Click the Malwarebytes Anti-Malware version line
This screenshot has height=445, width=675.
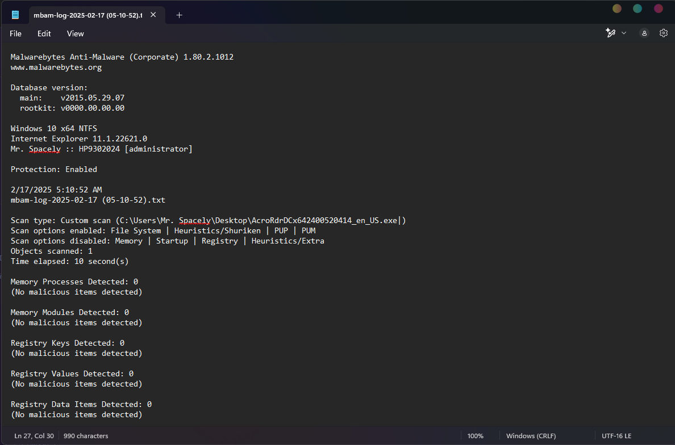(122, 57)
